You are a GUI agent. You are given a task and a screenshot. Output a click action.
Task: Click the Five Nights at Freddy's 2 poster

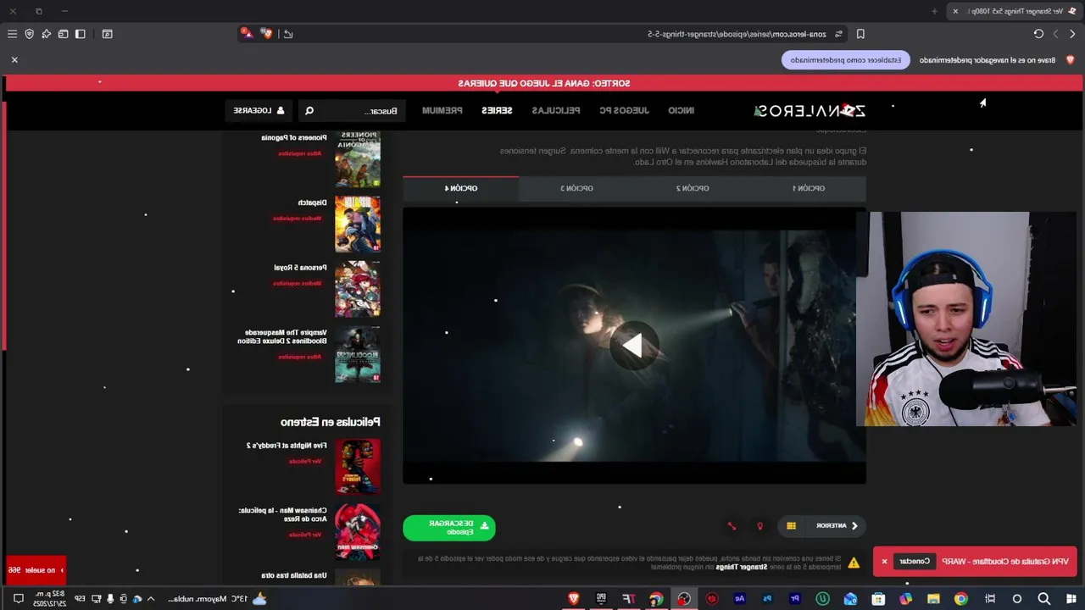click(x=358, y=466)
